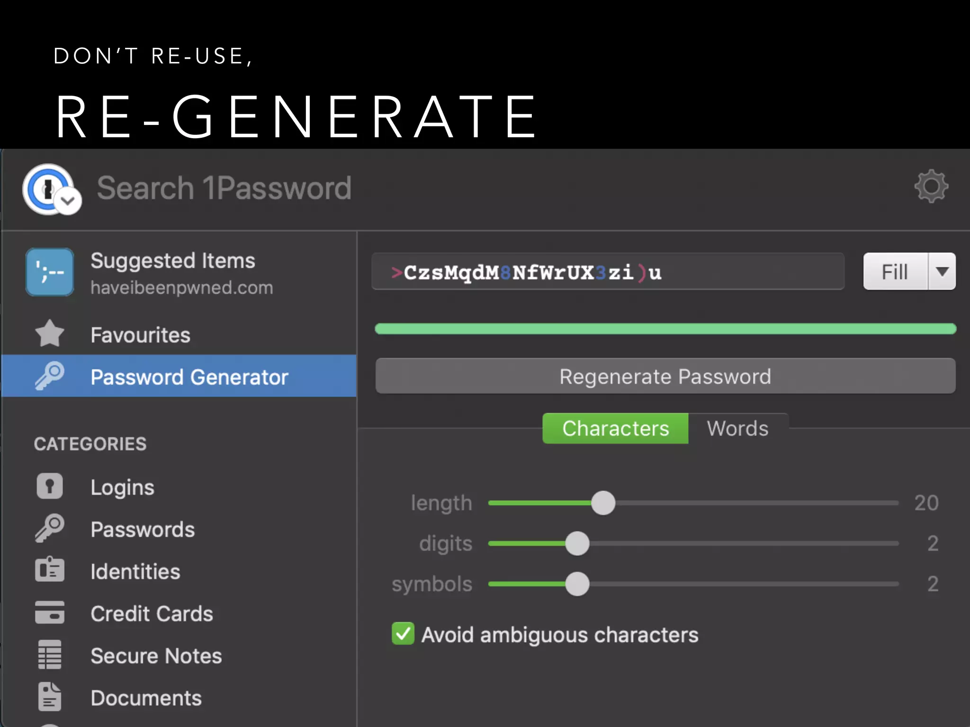Open the settings gear icon
The height and width of the screenshot is (727, 970).
pyautogui.click(x=931, y=186)
